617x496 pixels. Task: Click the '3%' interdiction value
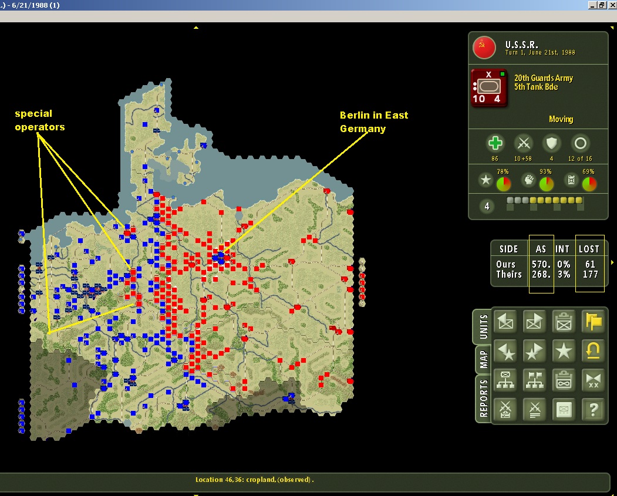tap(564, 274)
